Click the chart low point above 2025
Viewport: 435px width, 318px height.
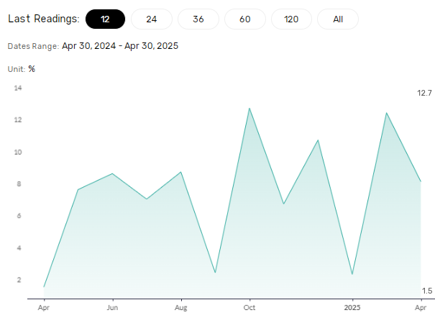click(352, 274)
